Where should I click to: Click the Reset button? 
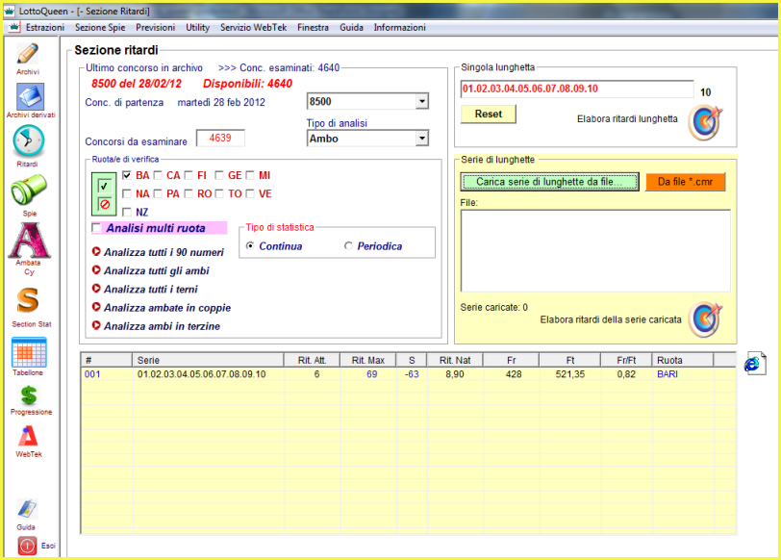pos(489,115)
